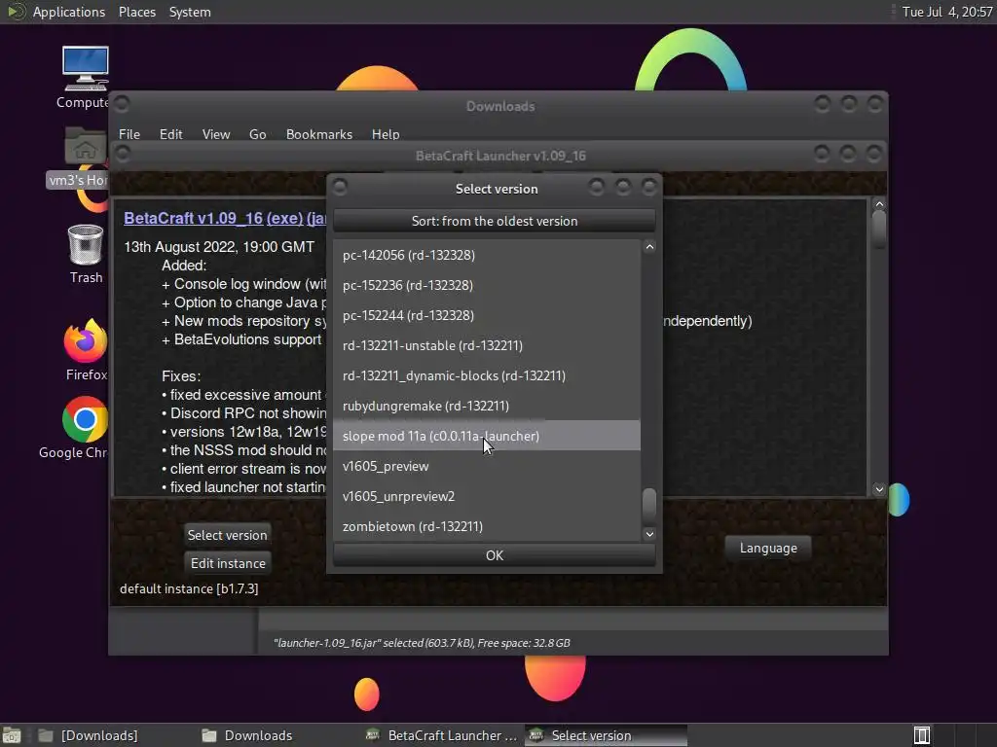Select pc-142056 (rd-132328) version
The height and width of the screenshot is (747, 997).
(487, 255)
